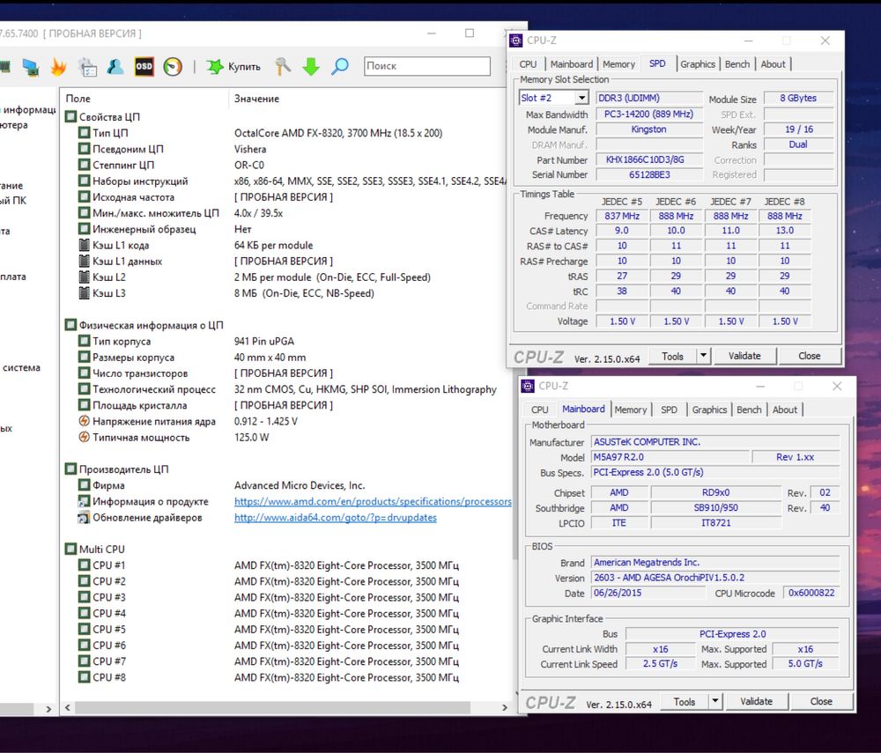Click the icon beside 'Обновление драйверов'
Image resolution: width=881 pixels, height=753 pixels.
[84, 518]
